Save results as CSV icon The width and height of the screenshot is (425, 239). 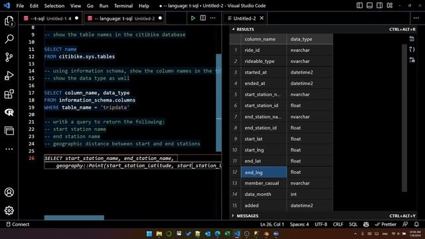tap(412, 39)
